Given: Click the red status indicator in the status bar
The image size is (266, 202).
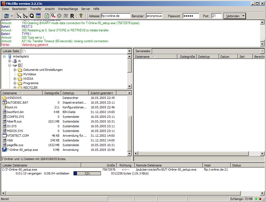Looking at the screenshot, I should coord(260,199).
